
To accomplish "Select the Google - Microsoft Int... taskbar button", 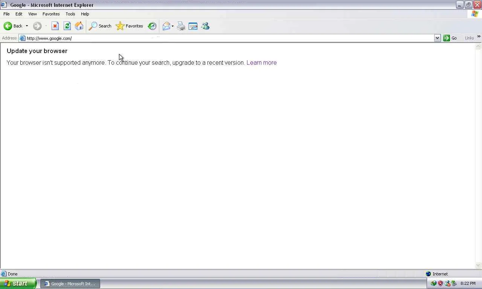I will point(70,284).
